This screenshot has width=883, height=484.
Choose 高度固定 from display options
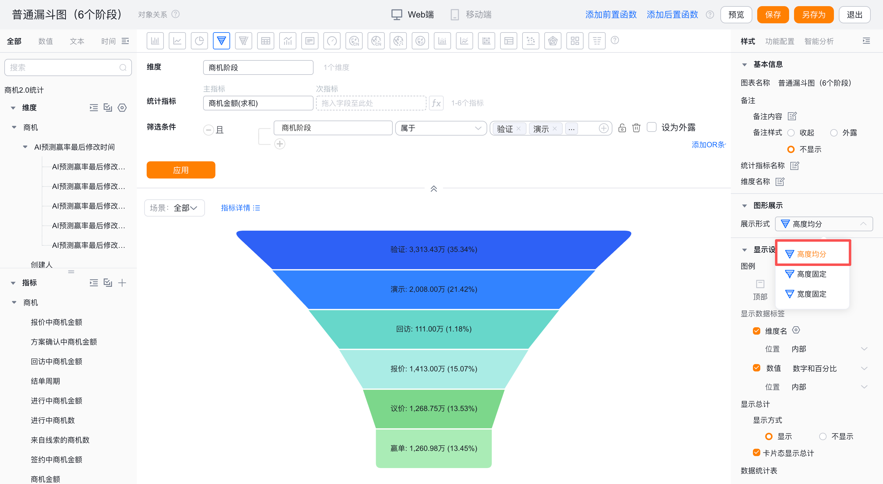[812, 274]
